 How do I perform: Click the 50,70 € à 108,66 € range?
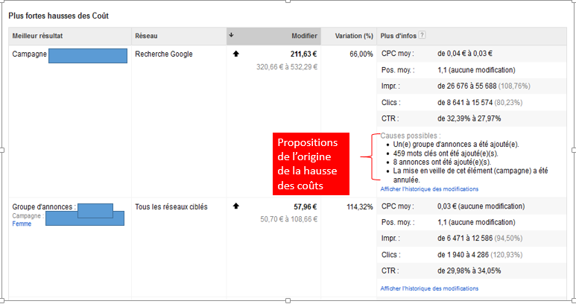[x=288, y=219]
